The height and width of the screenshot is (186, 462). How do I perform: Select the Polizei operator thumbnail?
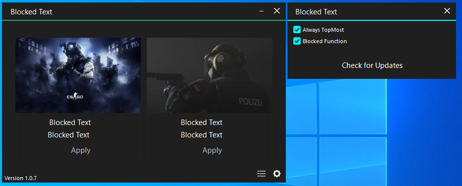209,75
